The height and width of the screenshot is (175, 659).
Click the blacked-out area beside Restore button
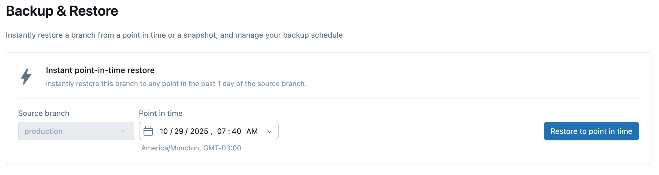(504, 131)
